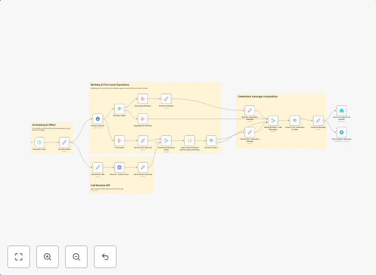376x275 pixels.
Task: Reset the canvas zoom level
Action: pos(105,257)
